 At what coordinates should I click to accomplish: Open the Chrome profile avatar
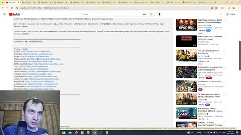[233, 8]
